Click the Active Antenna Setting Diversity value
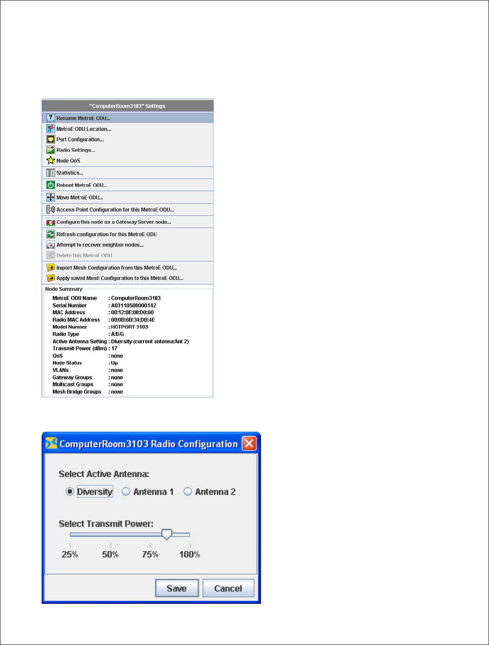Image resolution: width=489 pixels, height=645 pixels. pyautogui.click(x=150, y=342)
